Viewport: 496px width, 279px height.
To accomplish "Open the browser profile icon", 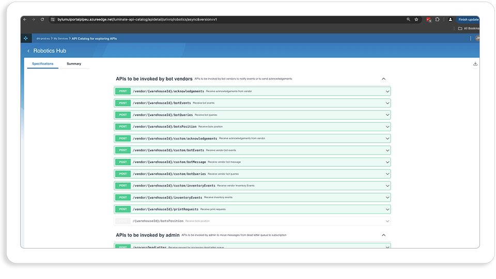I will (451, 20).
